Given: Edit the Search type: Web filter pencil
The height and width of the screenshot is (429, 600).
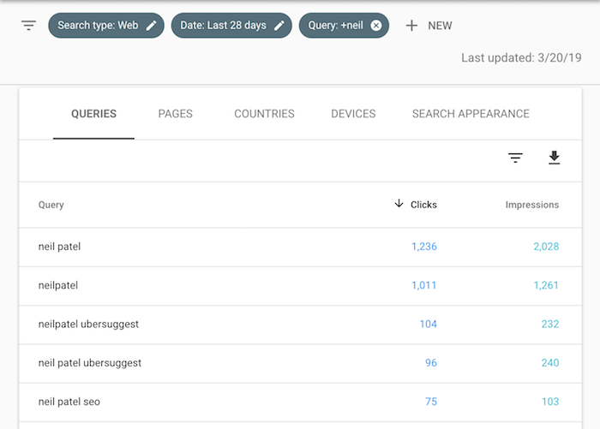Looking at the screenshot, I should 152,26.
